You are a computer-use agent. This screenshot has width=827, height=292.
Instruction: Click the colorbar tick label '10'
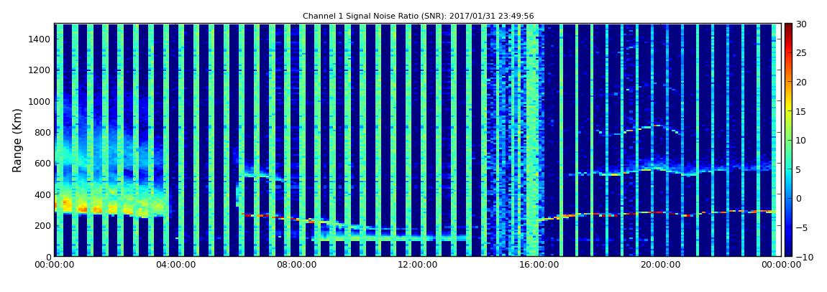(801, 140)
